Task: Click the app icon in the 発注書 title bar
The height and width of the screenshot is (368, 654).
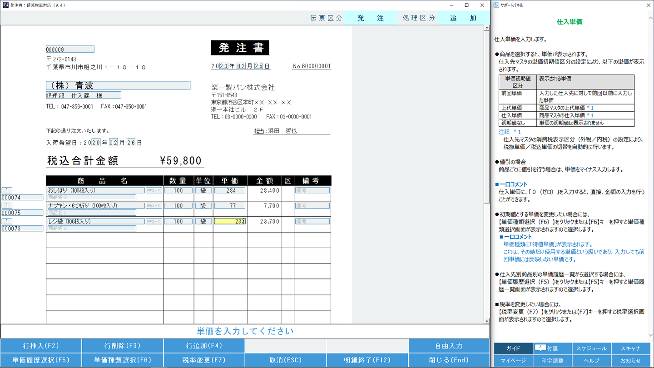Action: 5,5
